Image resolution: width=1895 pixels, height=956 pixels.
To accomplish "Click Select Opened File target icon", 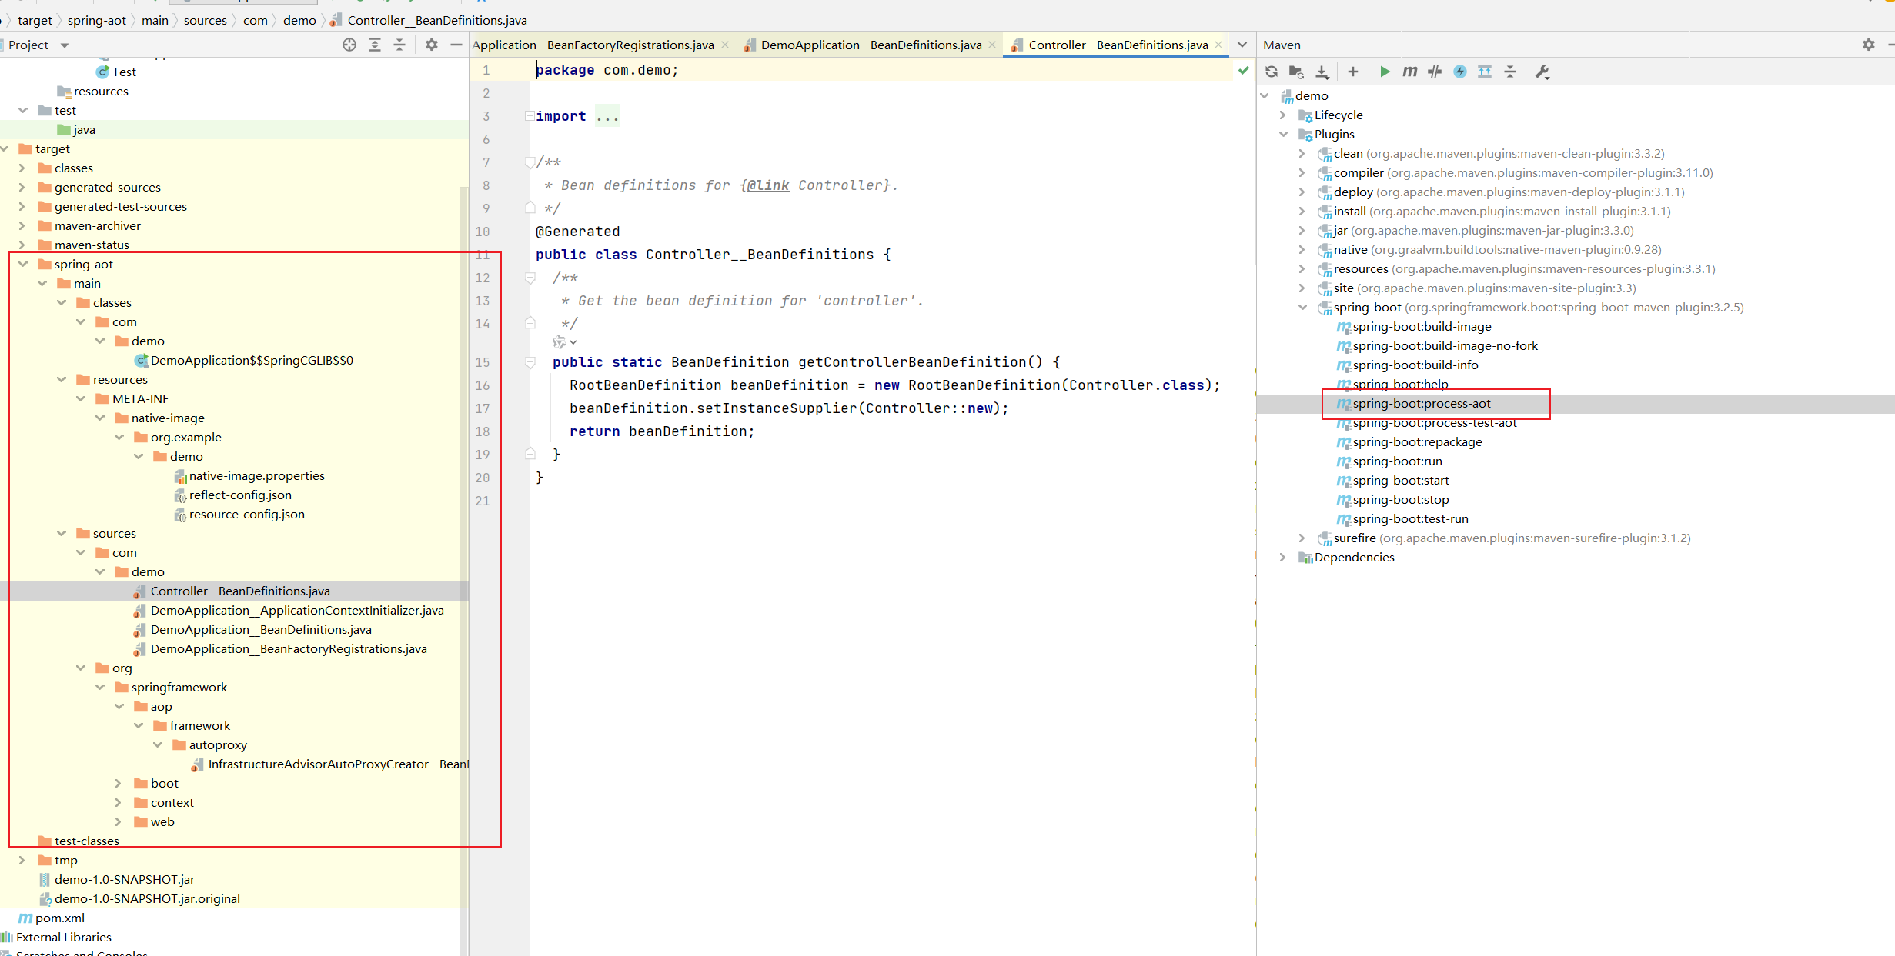I will tap(349, 45).
